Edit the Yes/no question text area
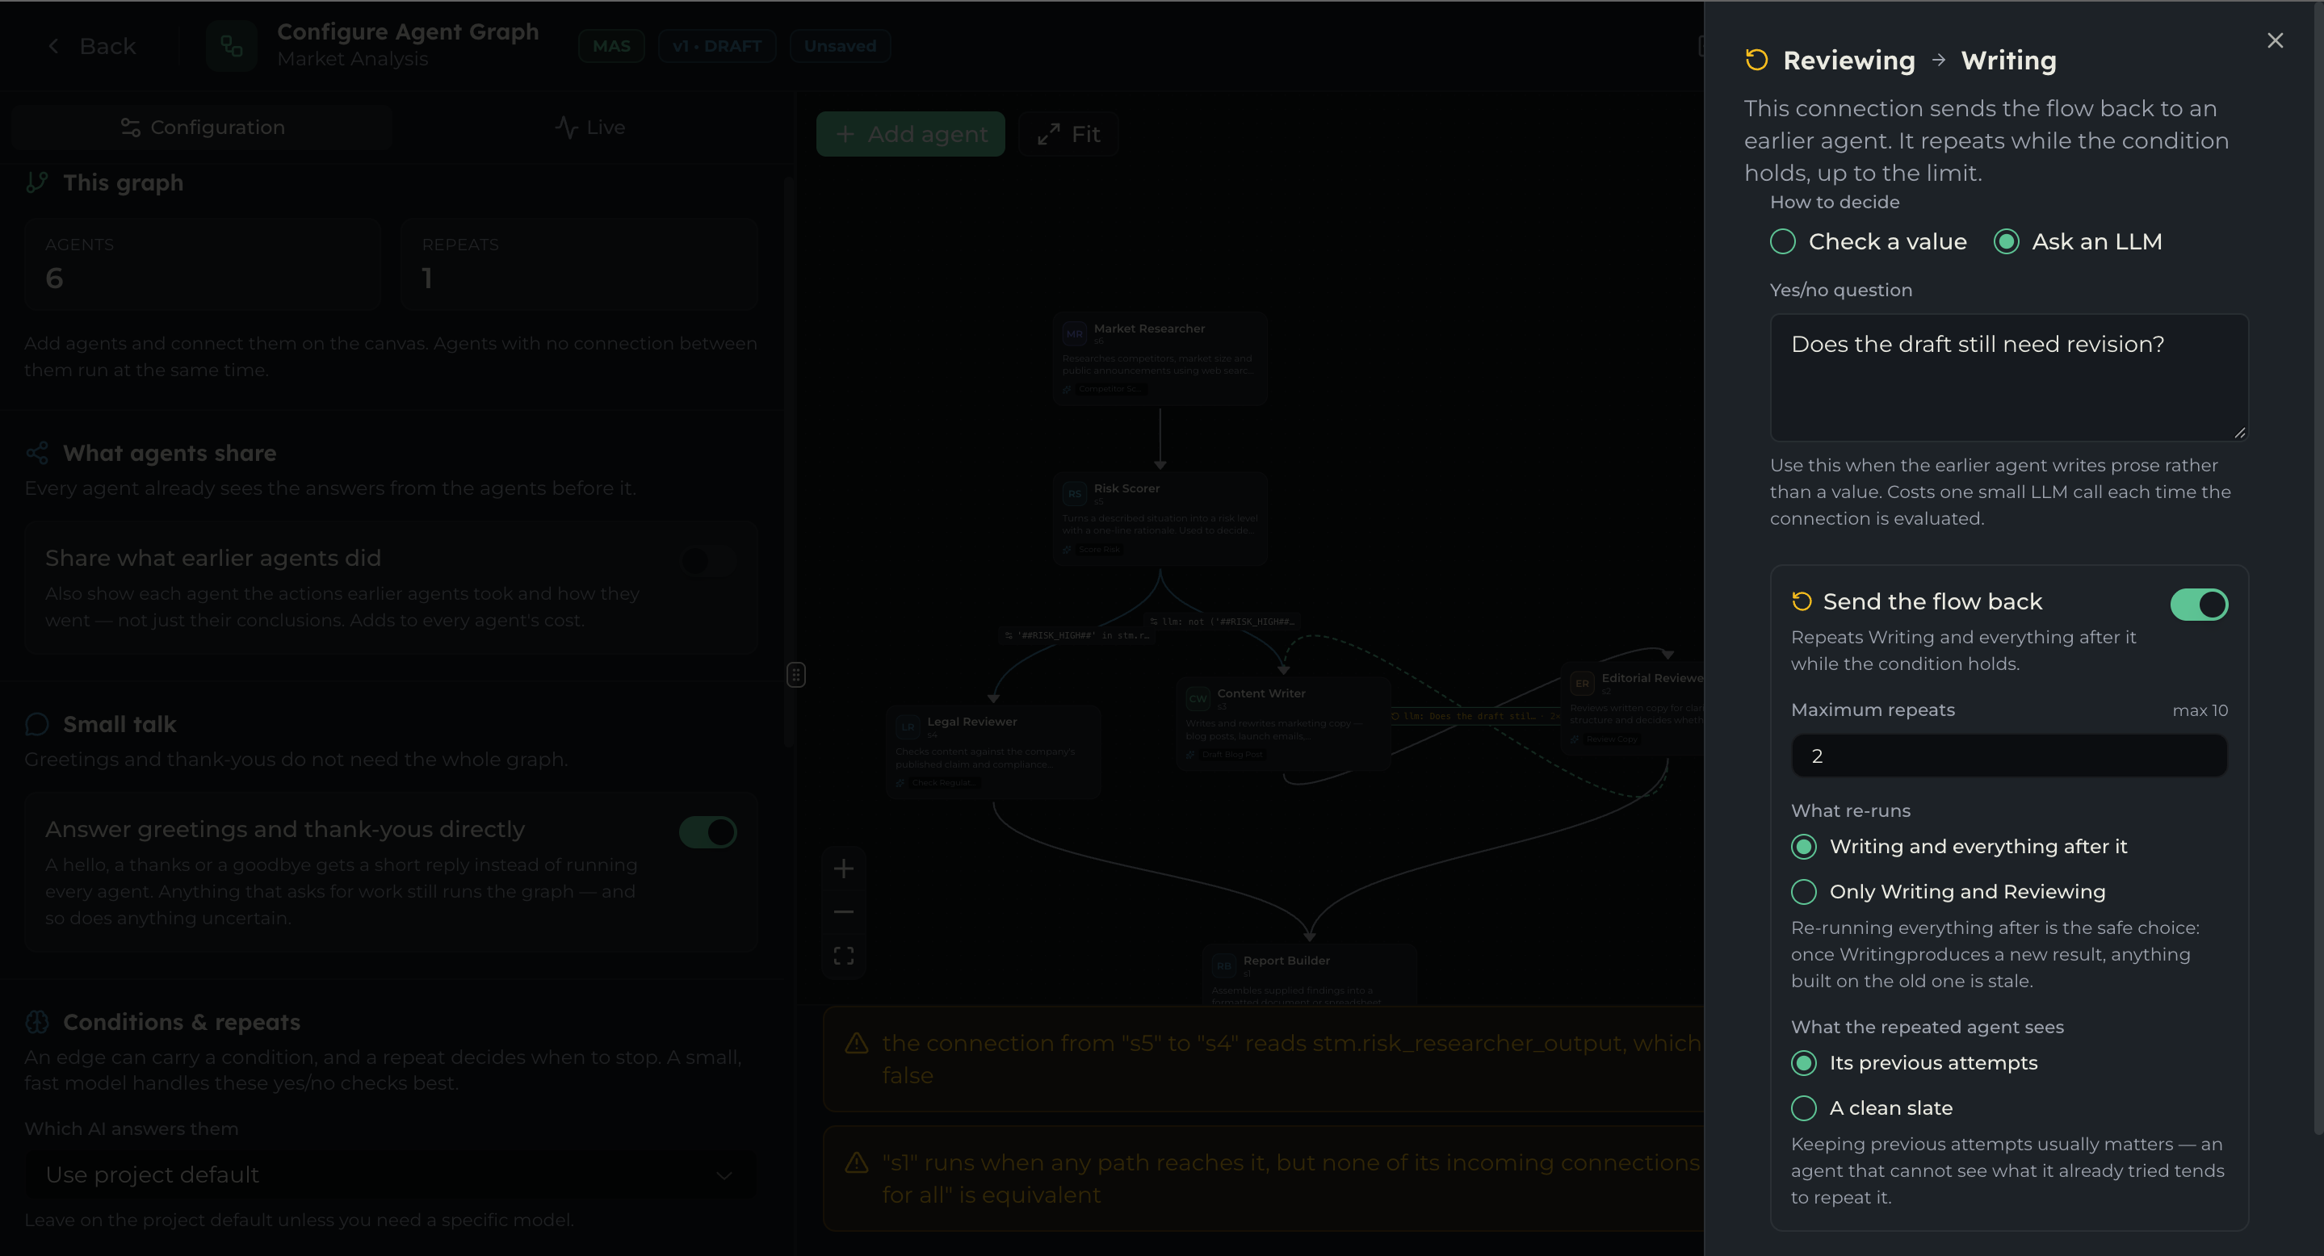The height and width of the screenshot is (1256, 2324). 2008,377
